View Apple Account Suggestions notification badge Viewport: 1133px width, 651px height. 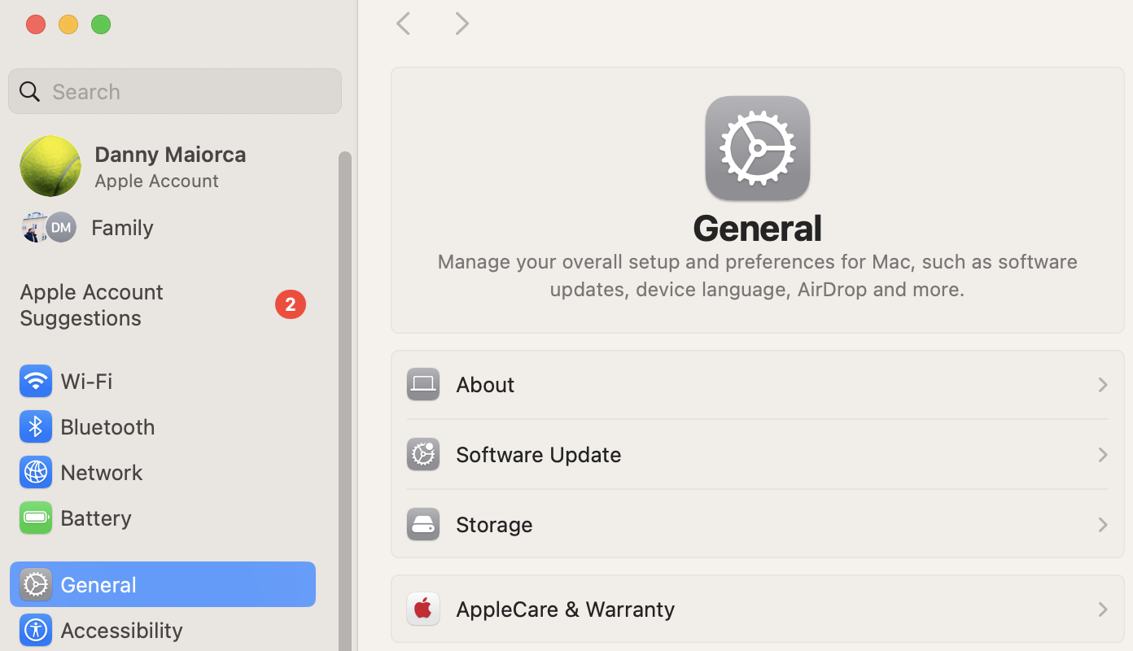pos(291,304)
